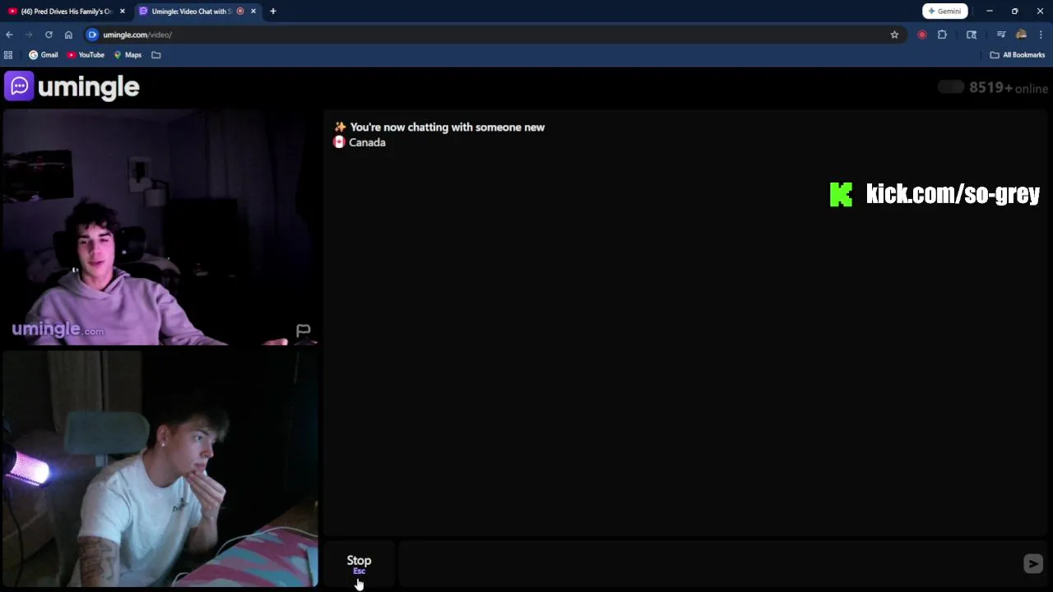
Task: Restore down the Chrome window
Action: point(1015,12)
